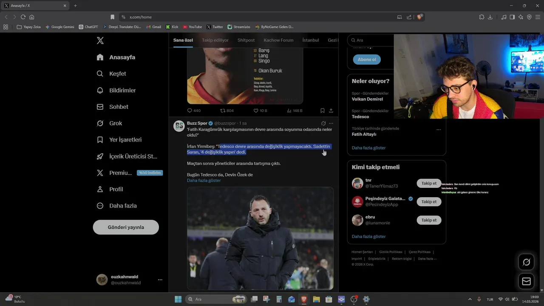Click the Grok icon on Buzz Spor post

click(323, 123)
